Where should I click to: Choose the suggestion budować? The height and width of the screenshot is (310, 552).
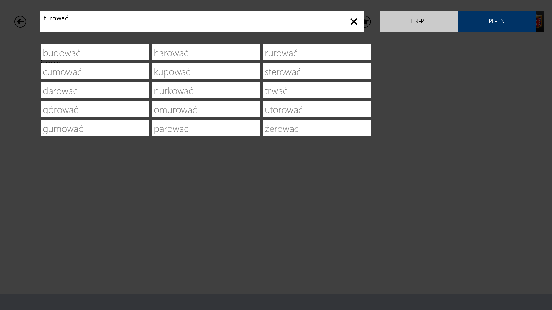point(95,53)
